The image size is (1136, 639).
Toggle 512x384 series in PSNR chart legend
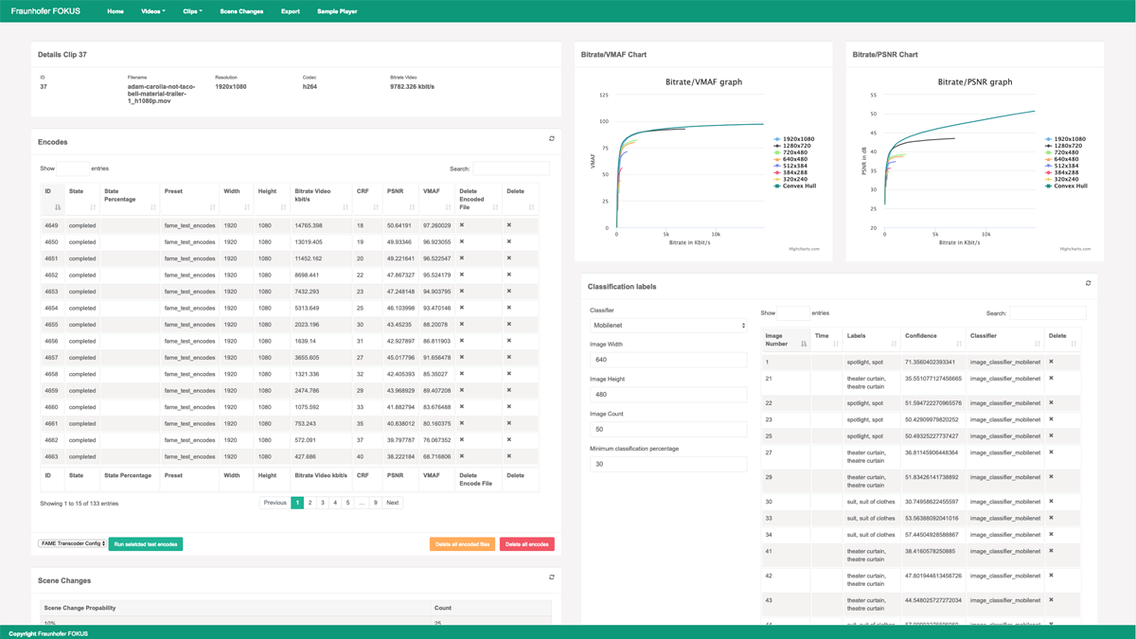tap(1062, 166)
